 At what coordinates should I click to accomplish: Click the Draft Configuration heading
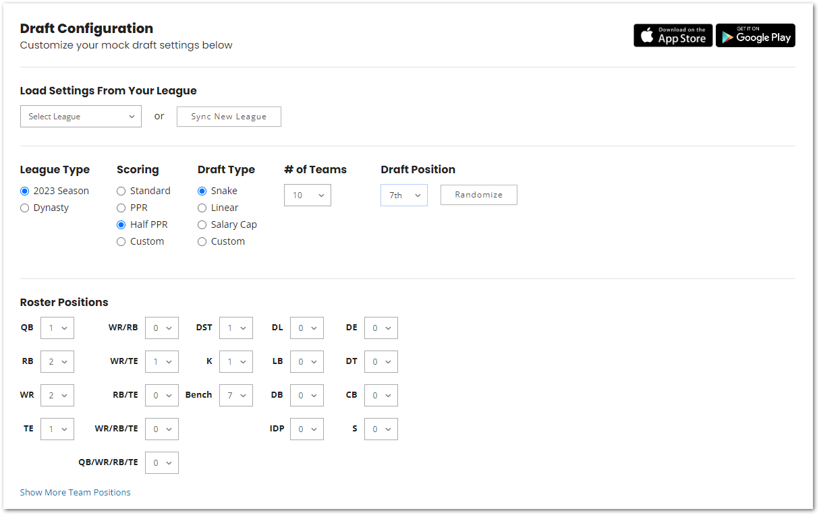pyautogui.click(x=86, y=28)
